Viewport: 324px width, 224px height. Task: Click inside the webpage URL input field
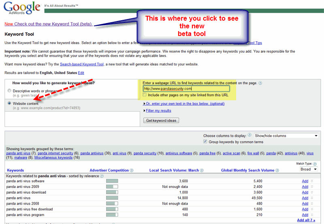[x=186, y=89]
